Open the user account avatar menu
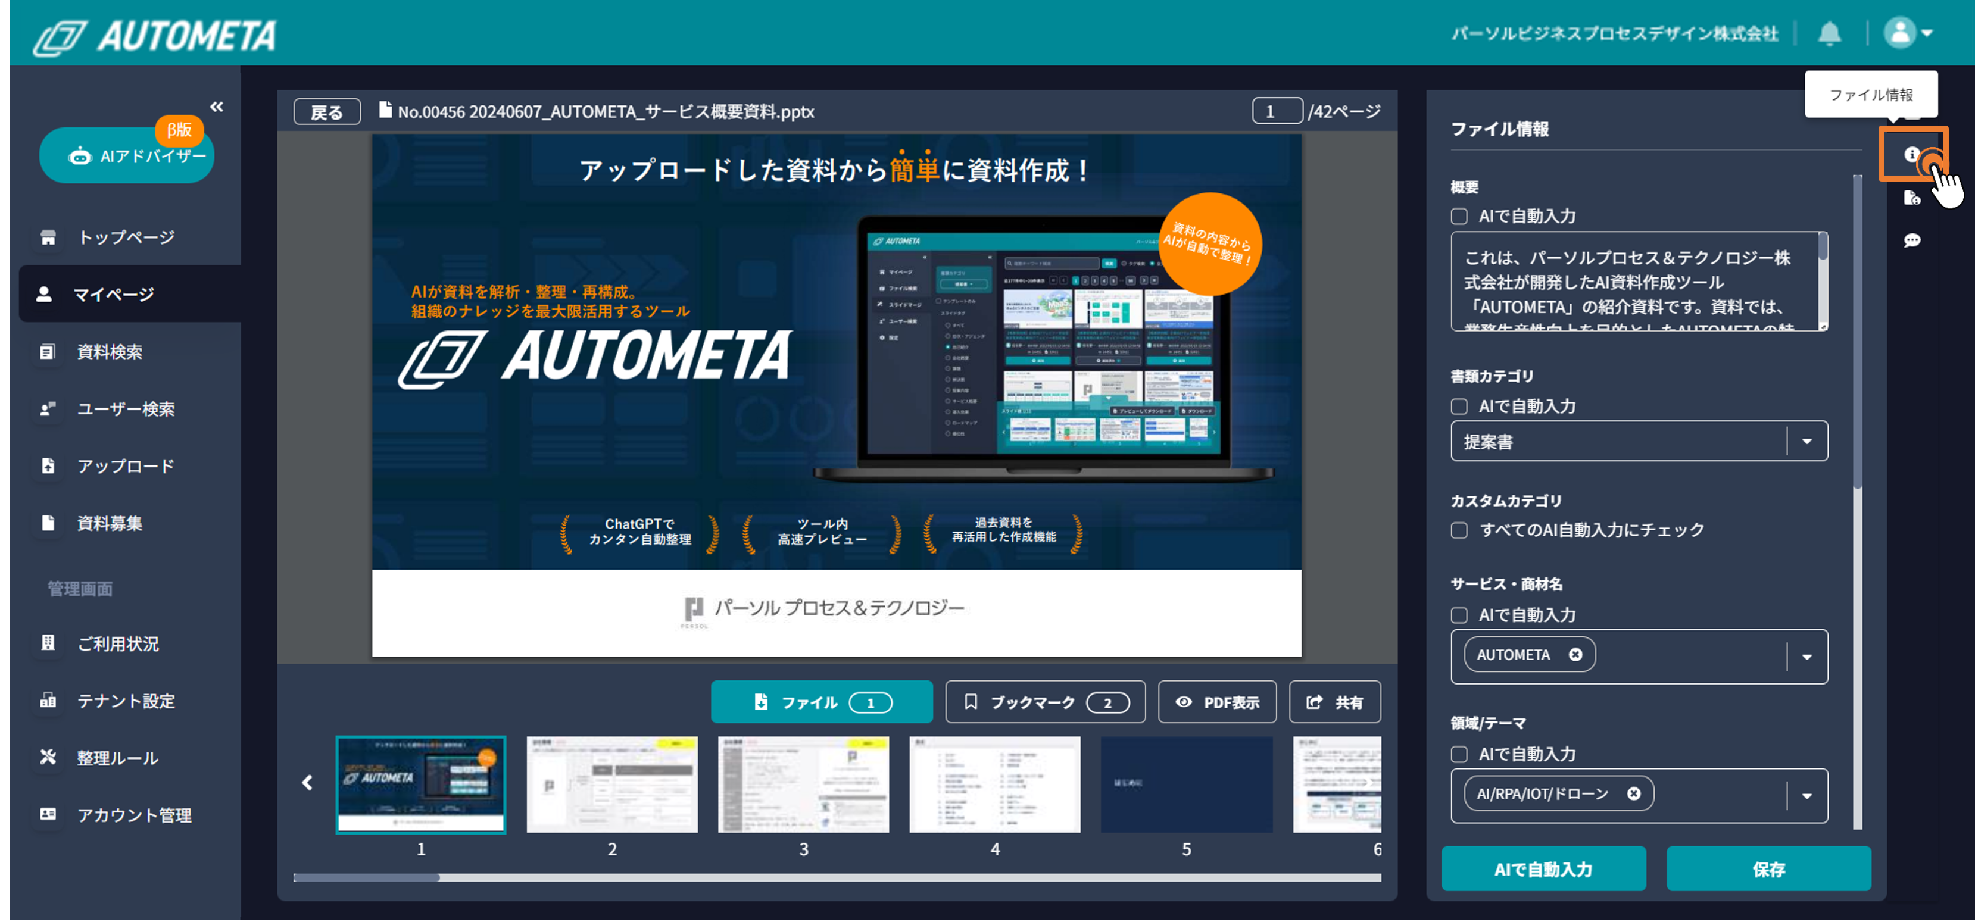This screenshot has width=1975, height=922. (x=1908, y=33)
